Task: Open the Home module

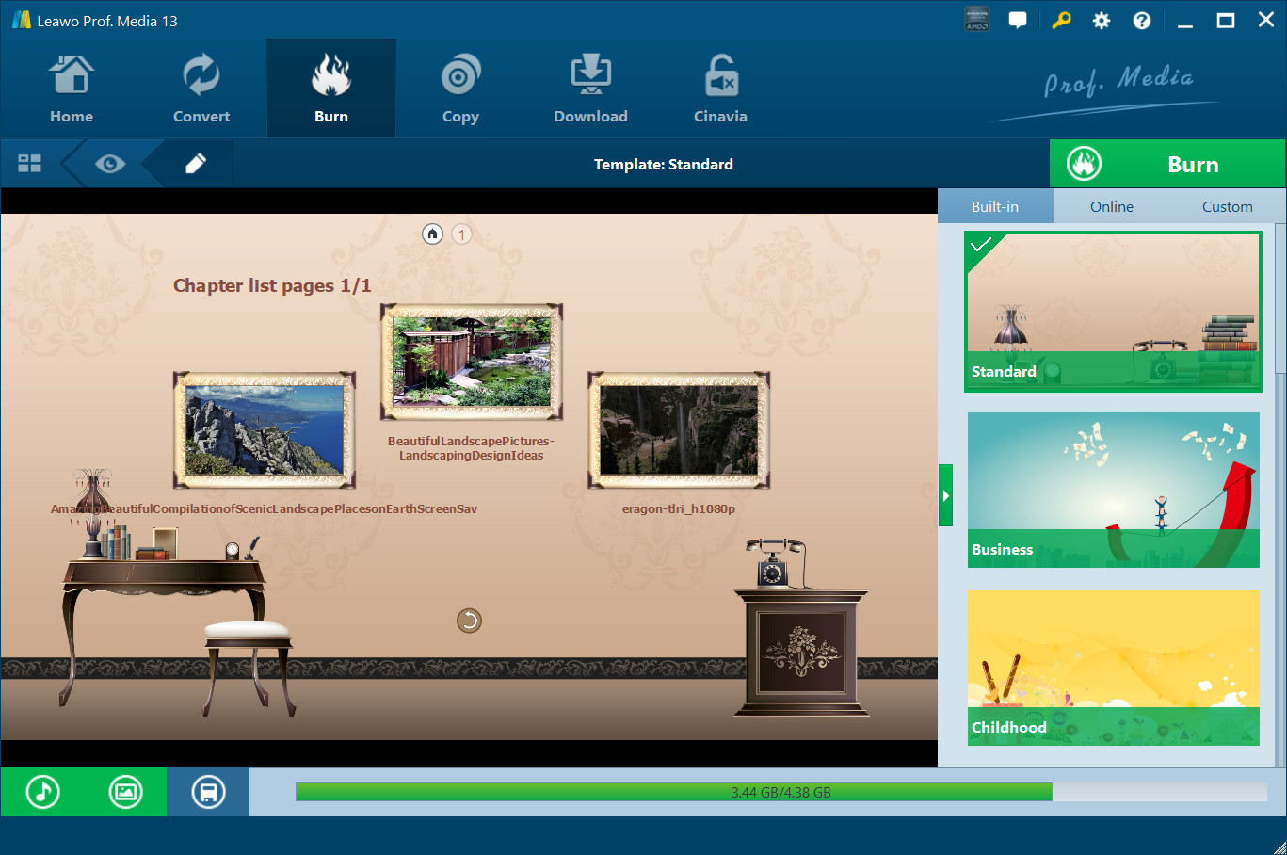Action: point(72,89)
